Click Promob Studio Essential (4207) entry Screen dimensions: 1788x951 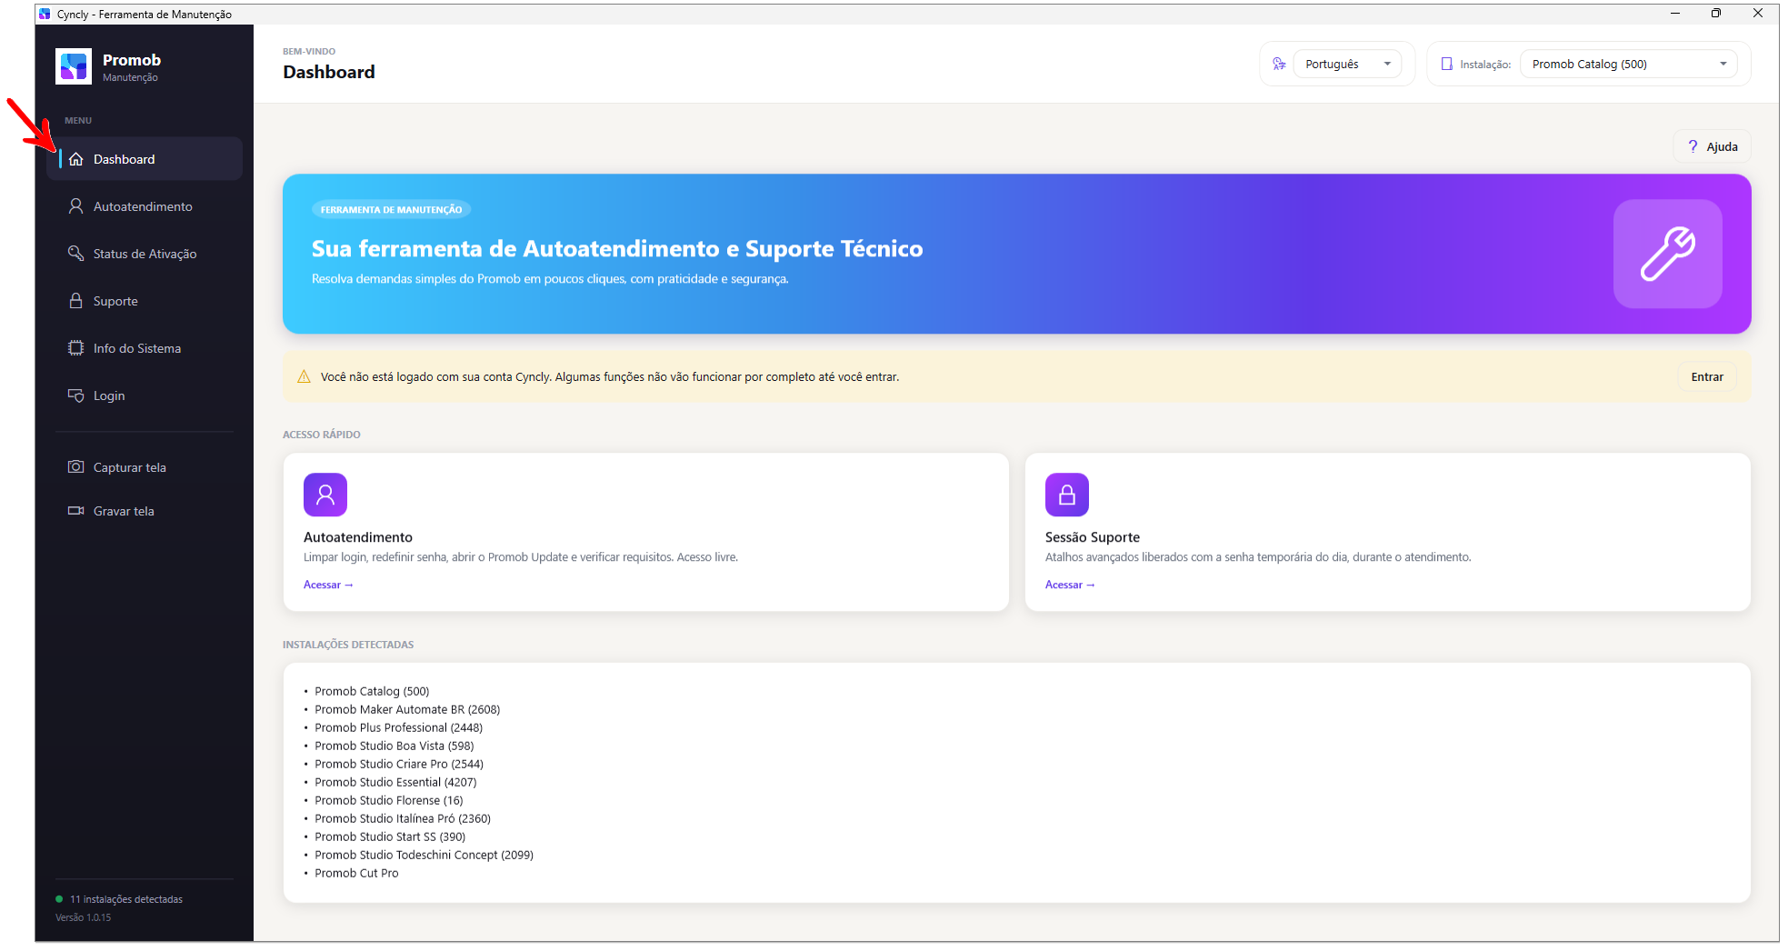(395, 782)
